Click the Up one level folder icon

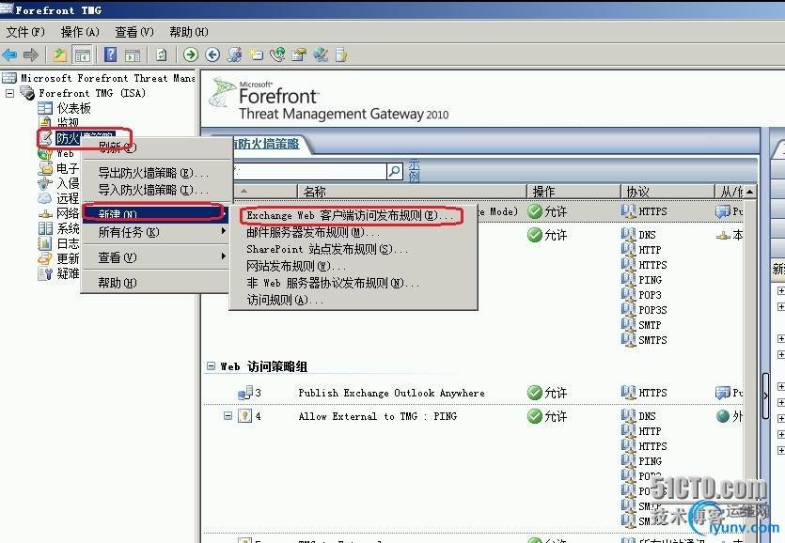(60, 54)
